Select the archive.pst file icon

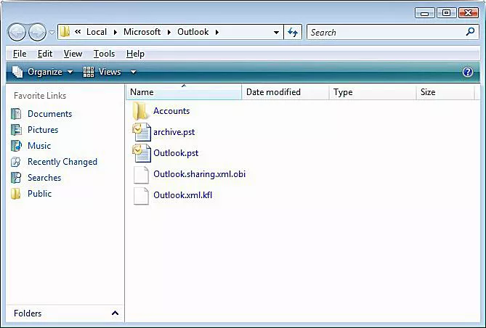(x=142, y=132)
